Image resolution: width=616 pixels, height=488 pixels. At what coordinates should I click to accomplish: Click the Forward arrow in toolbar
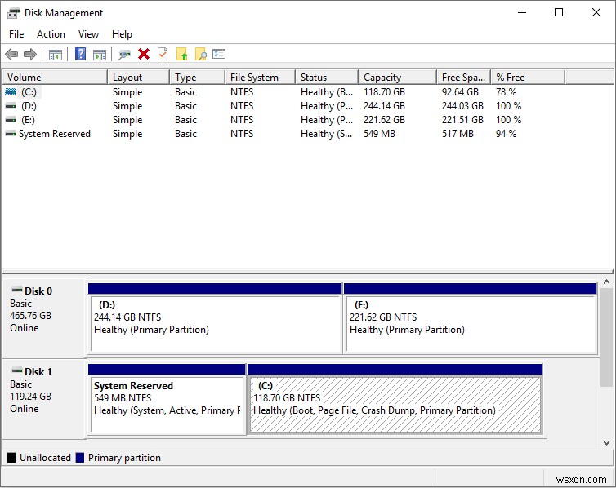[30, 55]
